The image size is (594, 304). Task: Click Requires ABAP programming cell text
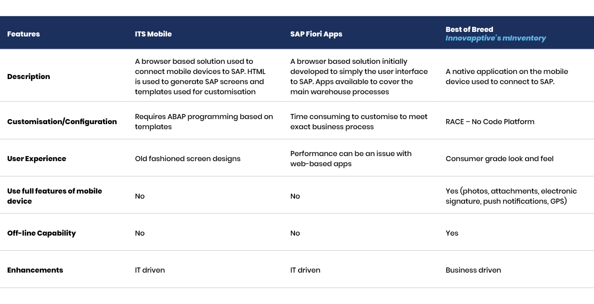[204, 122]
